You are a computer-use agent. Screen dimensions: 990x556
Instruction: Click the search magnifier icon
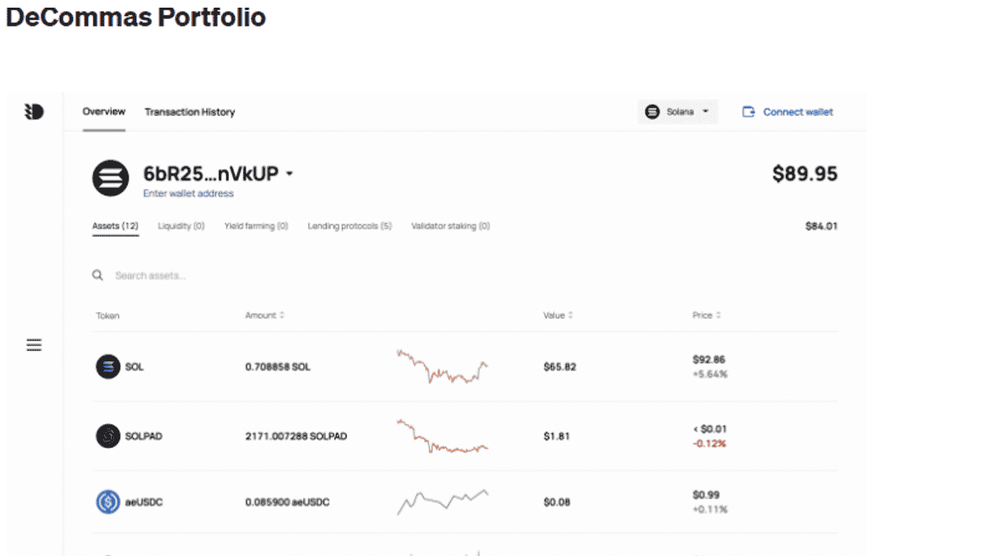tap(97, 275)
